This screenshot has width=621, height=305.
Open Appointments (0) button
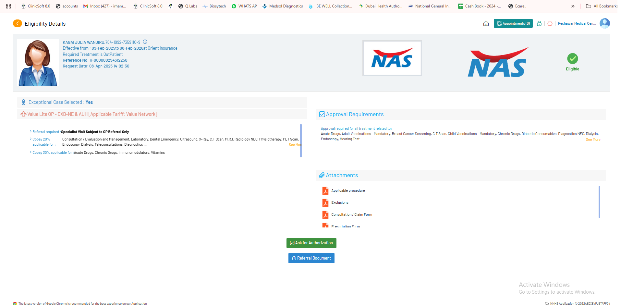513,23
